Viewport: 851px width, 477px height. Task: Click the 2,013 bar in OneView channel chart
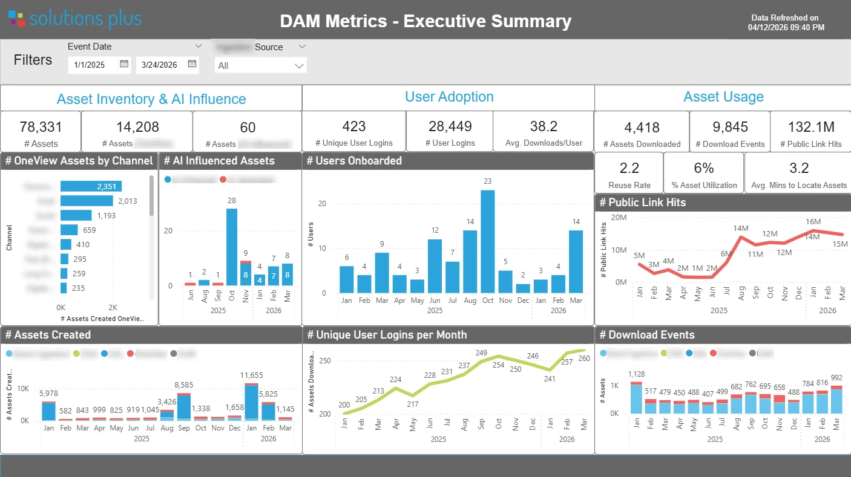(87, 201)
